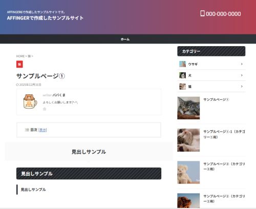Screen dimensions: 256x209
Task: Select the 猫 category label in sidebar
Action: 189,87
